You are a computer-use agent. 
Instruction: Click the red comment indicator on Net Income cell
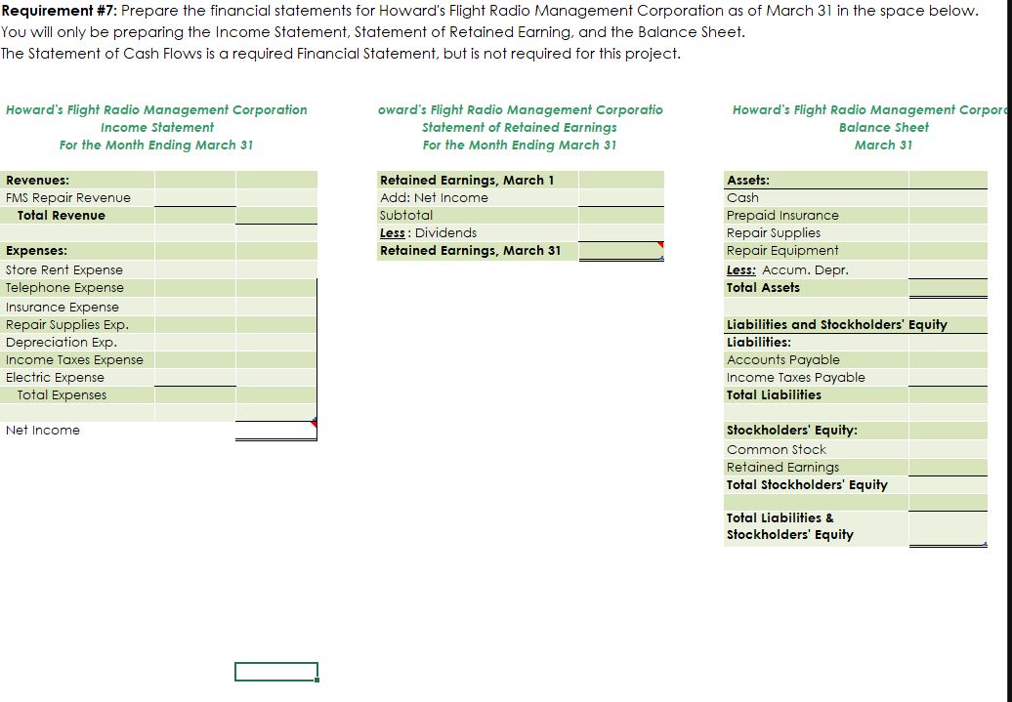[315, 421]
